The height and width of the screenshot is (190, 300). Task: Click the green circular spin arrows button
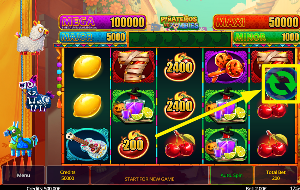(x=281, y=84)
